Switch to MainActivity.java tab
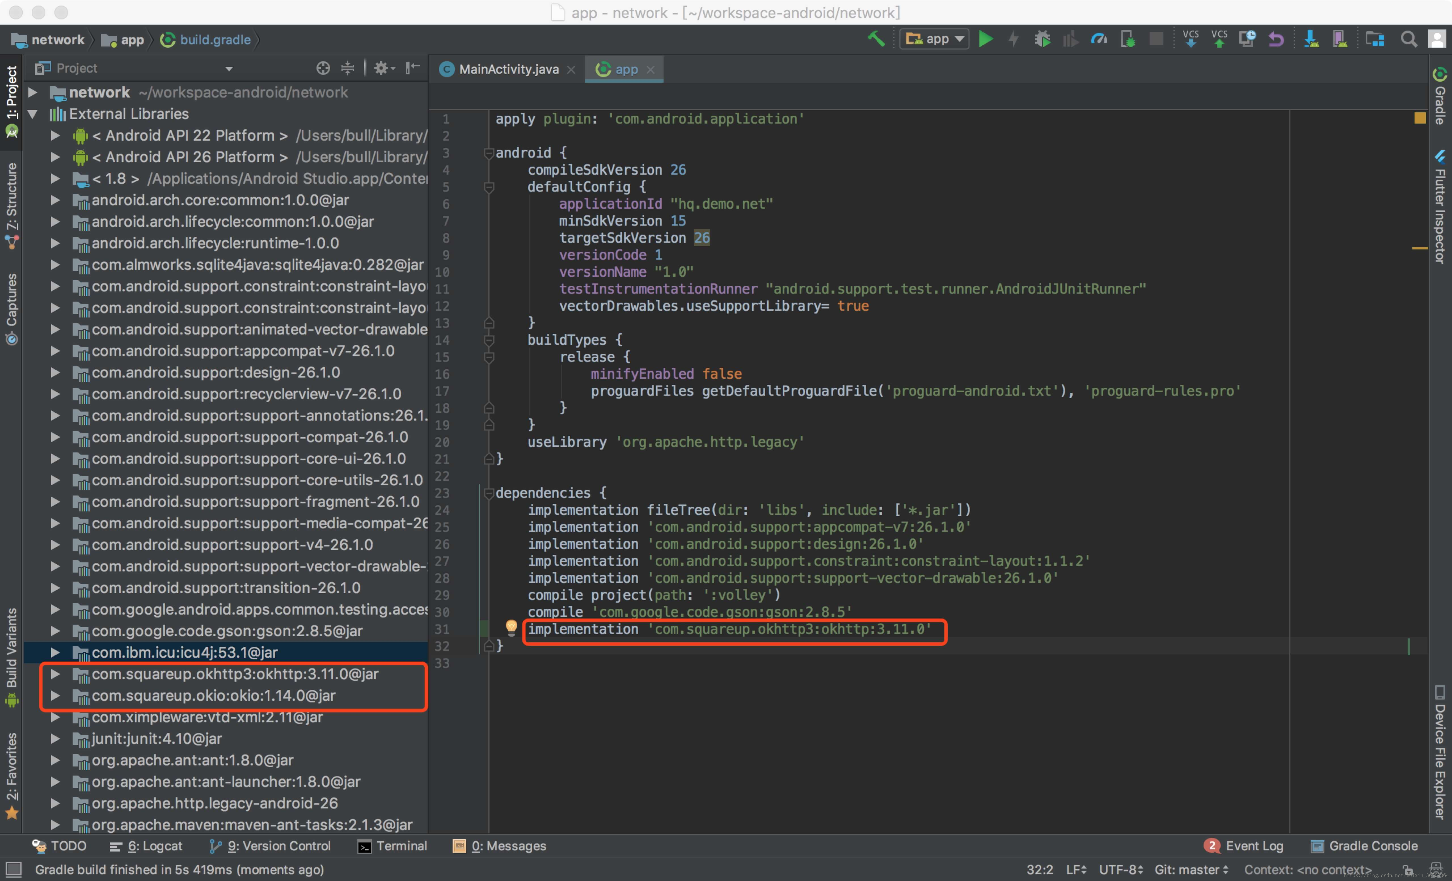This screenshot has width=1452, height=881. (x=508, y=69)
